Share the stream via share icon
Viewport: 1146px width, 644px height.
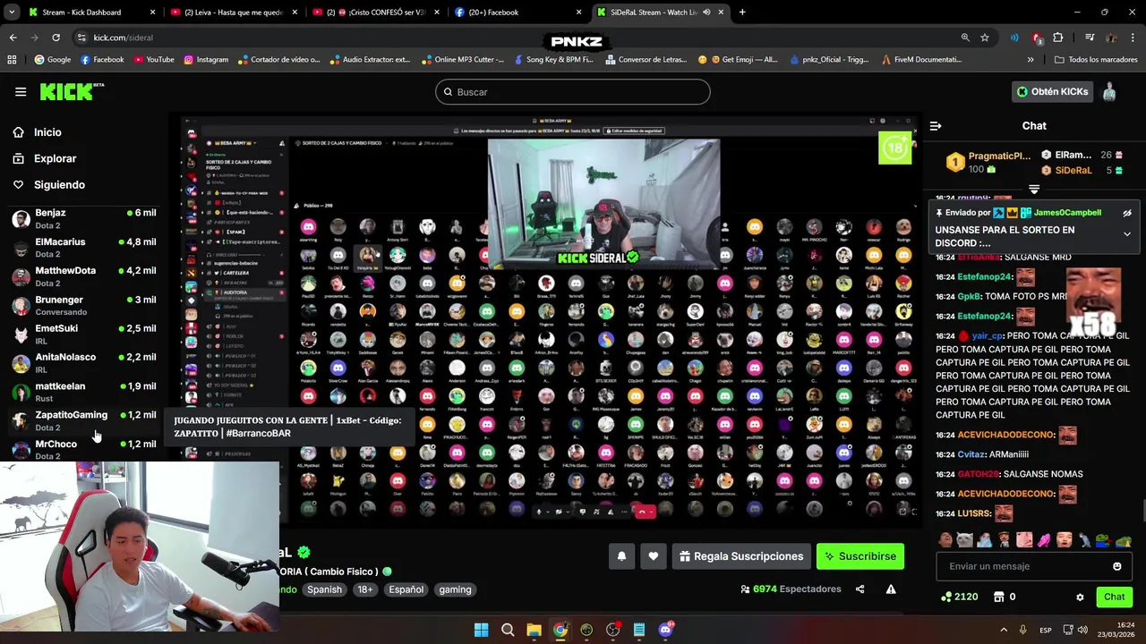click(859, 589)
